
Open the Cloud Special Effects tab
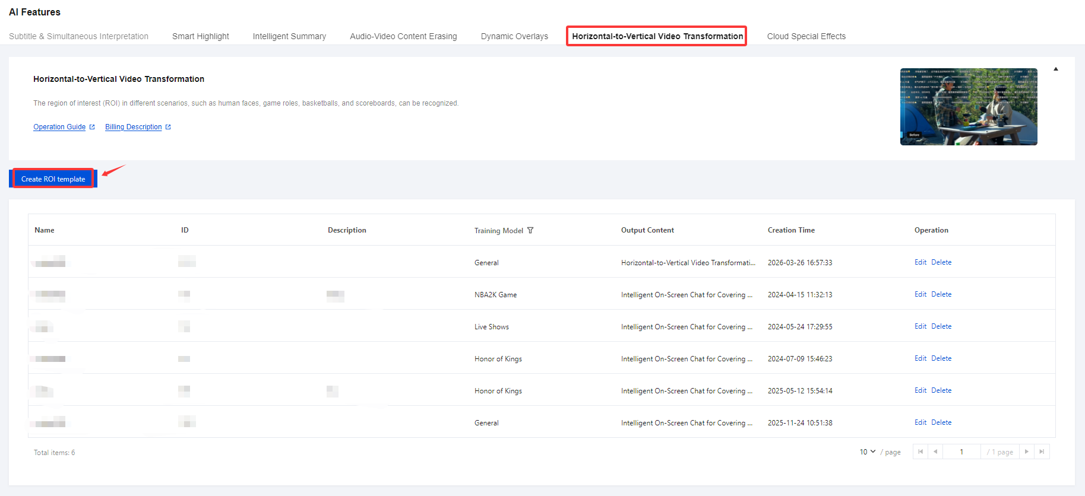(806, 36)
